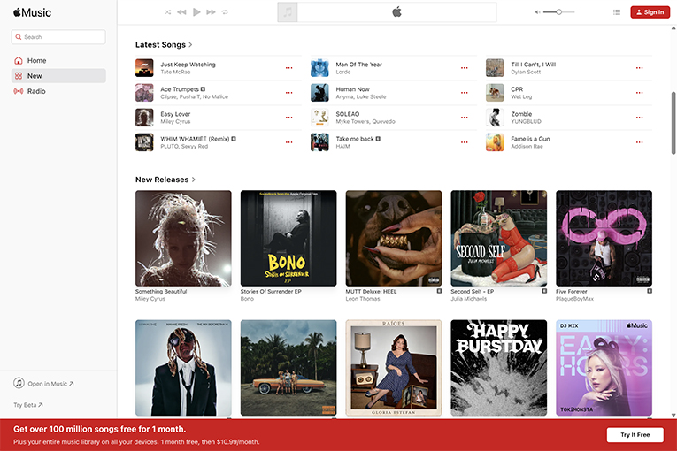Image resolution: width=677 pixels, height=451 pixels.
Task: Click the Addison Rae artist link
Action: point(527,146)
